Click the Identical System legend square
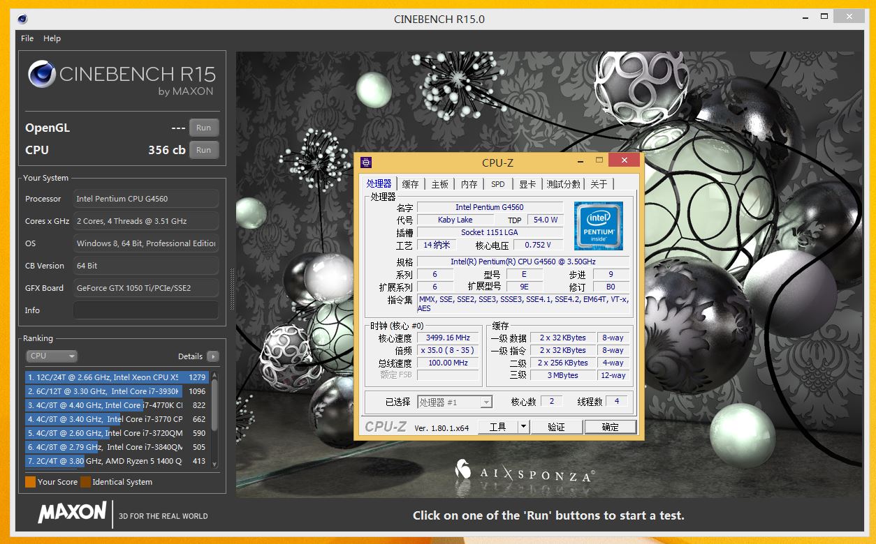This screenshot has height=544, width=876. [87, 481]
